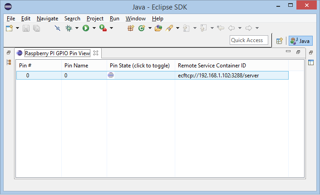
Task: Expand the Debug dropdown arrow
Action: coord(77,28)
